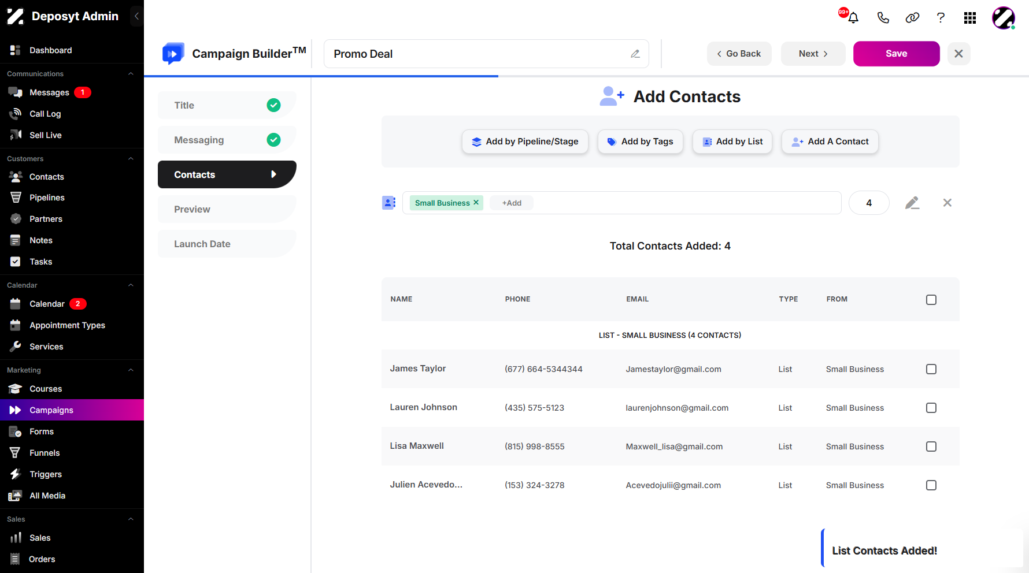
Task: Click the Next button
Action: click(x=813, y=54)
